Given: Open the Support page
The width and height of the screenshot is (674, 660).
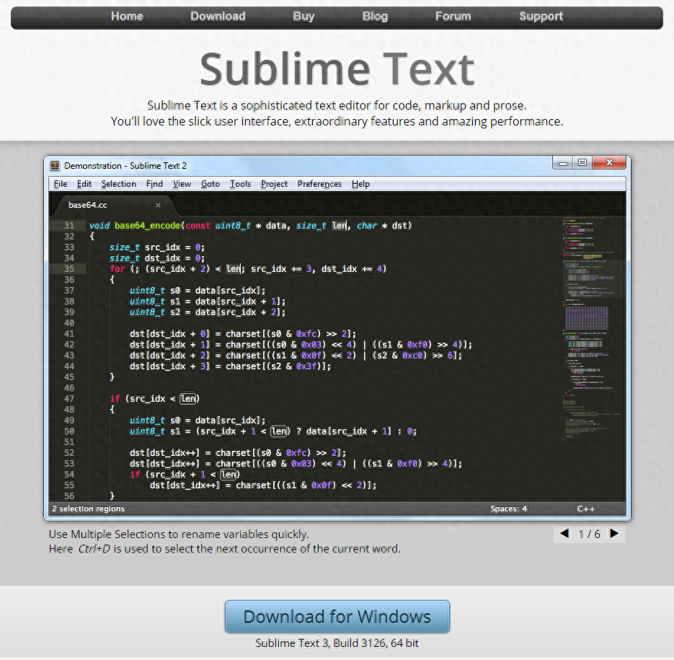Looking at the screenshot, I should click(541, 17).
